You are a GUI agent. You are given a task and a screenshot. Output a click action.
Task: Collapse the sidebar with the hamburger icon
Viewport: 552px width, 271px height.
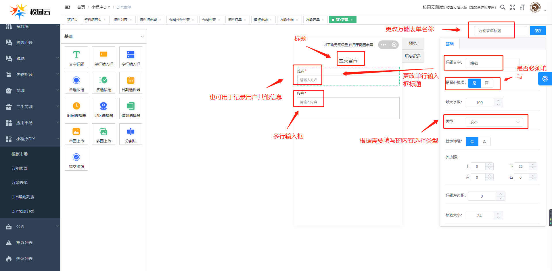point(68,7)
